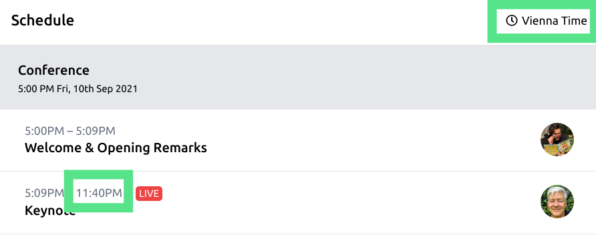This screenshot has width=596, height=241.
Task: Click the red LIVE badge
Action: click(x=149, y=194)
